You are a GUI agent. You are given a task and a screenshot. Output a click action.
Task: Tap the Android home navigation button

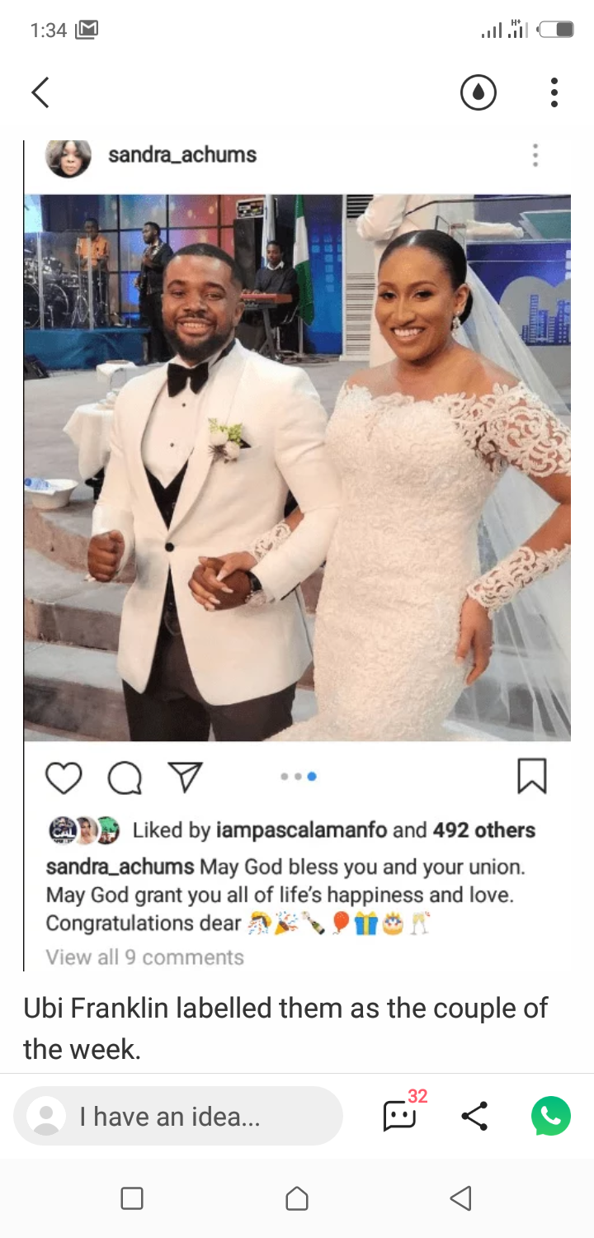[x=297, y=1198]
